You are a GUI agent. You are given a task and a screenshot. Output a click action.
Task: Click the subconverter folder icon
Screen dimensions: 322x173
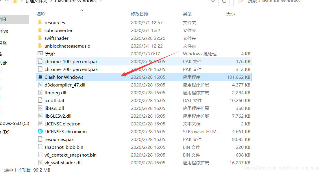[40, 30]
